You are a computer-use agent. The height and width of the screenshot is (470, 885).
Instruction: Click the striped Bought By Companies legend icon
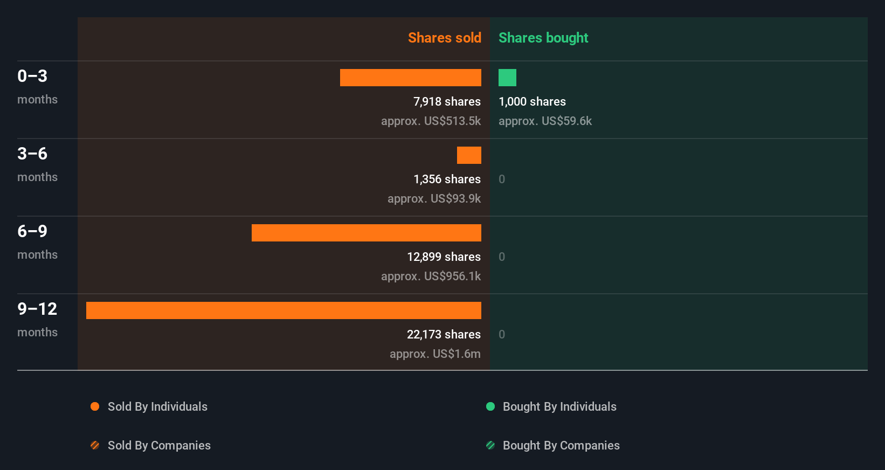(x=490, y=445)
